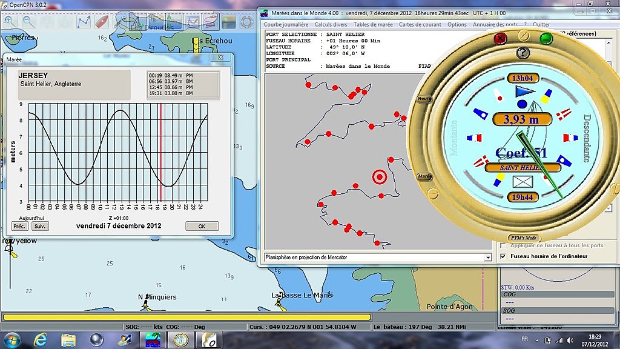Click the Marée button on brass gadget
This screenshot has width=620, height=349.
pos(424,176)
